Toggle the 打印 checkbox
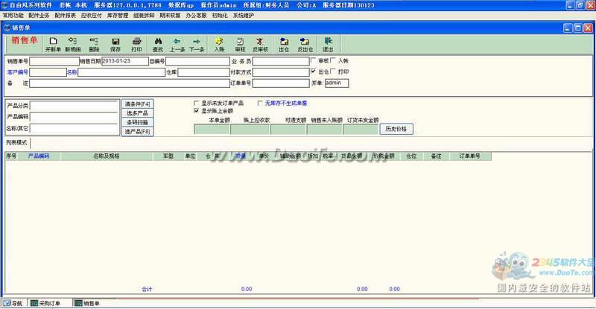The height and width of the screenshot is (309, 596). [333, 71]
